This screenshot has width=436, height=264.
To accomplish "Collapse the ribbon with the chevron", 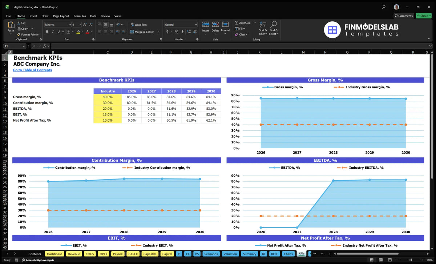I will pos(429,39).
